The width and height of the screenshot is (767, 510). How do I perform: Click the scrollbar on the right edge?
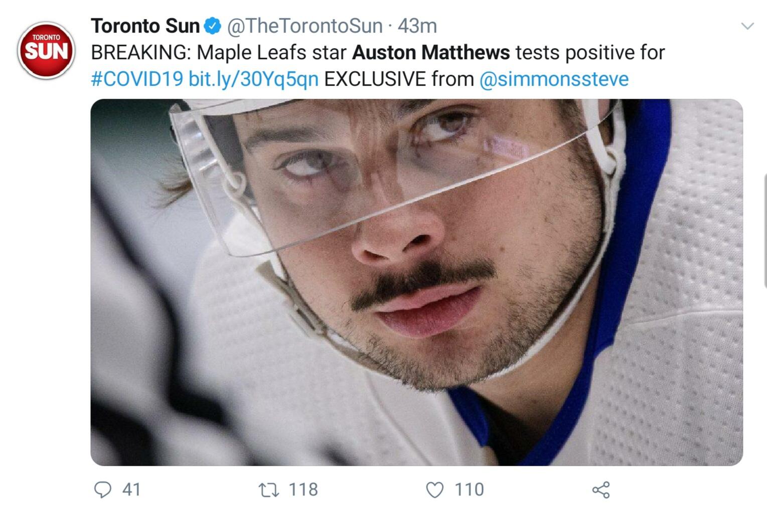[x=764, y=231]
